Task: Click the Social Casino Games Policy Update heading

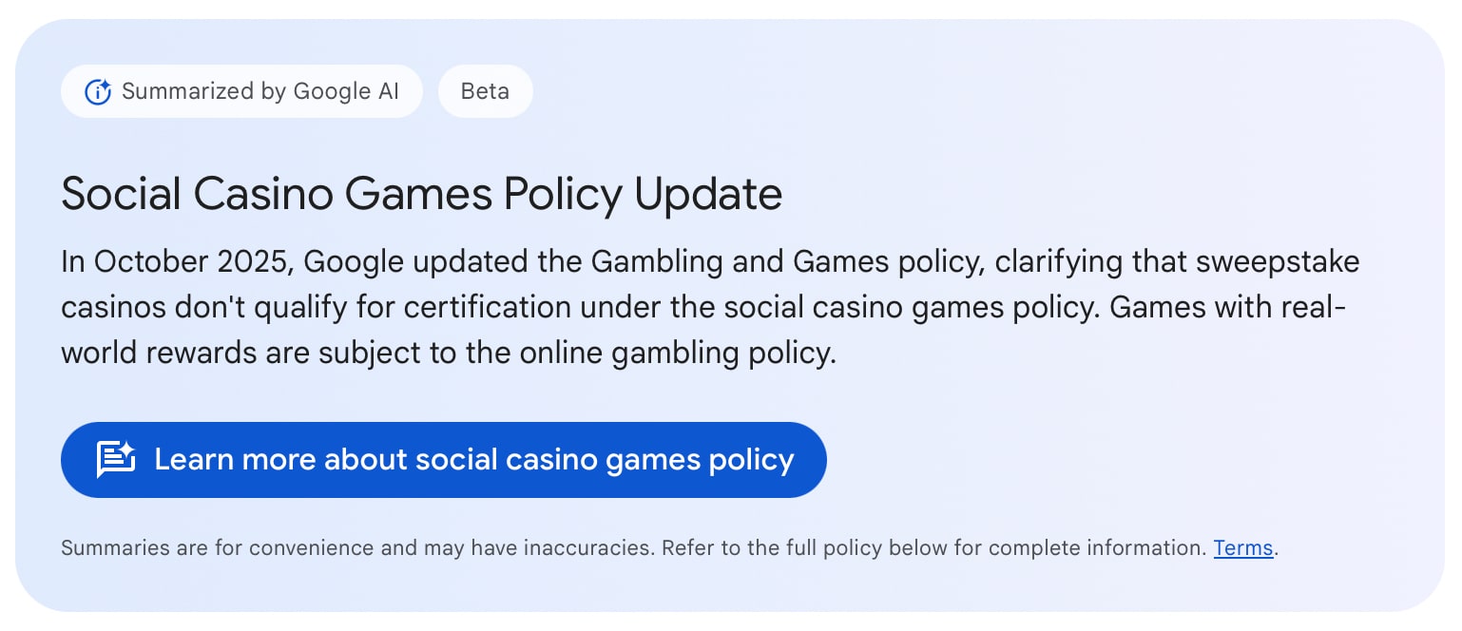Action: 421,195
